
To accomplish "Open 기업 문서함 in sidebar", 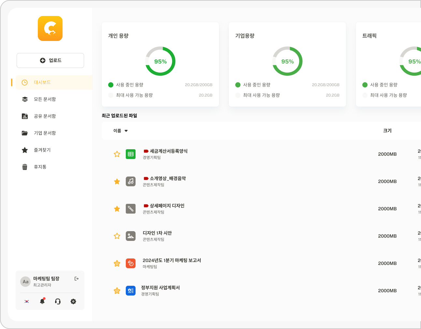I will click(x=45, y=133).
